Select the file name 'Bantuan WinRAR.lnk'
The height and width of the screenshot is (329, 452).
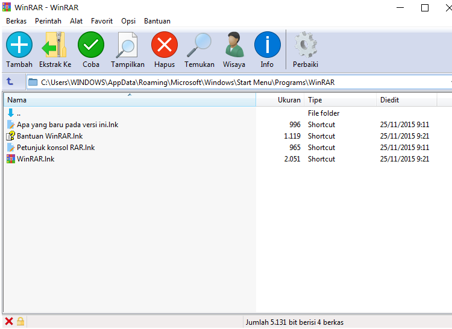(x=49, y=136)
